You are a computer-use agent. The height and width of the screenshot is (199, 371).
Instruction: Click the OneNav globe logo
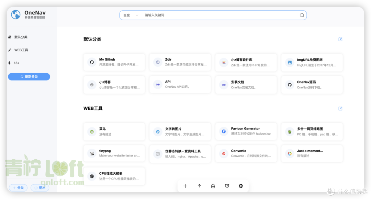coord(15,15)
